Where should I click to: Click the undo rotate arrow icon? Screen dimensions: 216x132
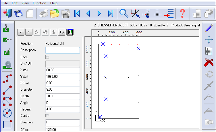click(x=209, y=74)
